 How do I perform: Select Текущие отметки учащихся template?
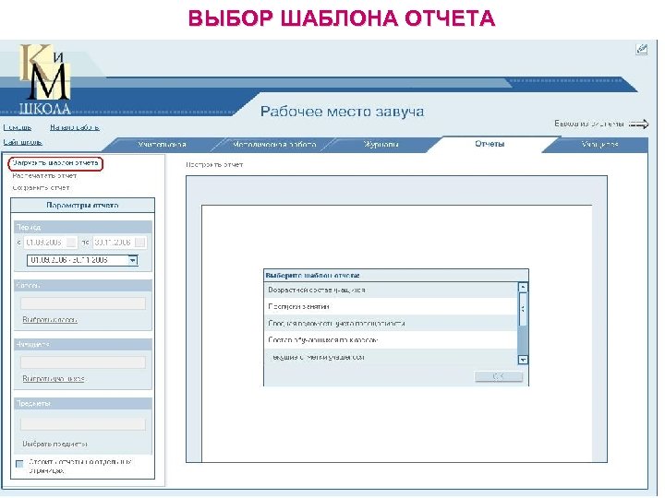pyautogui.click(x=391, y=357)
